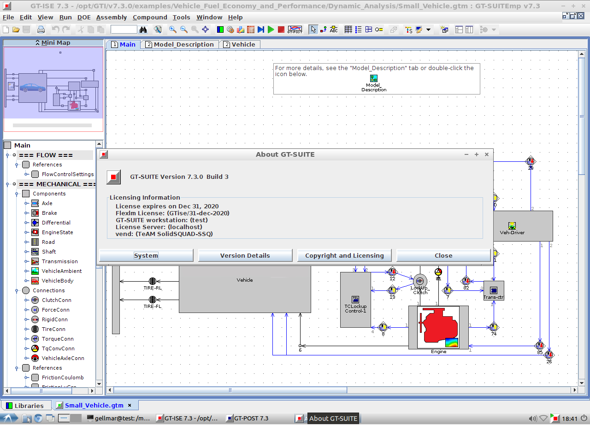The image size is (590, 425).
Task: Click the Copyright and Licensing button
Action: [344, 255]
